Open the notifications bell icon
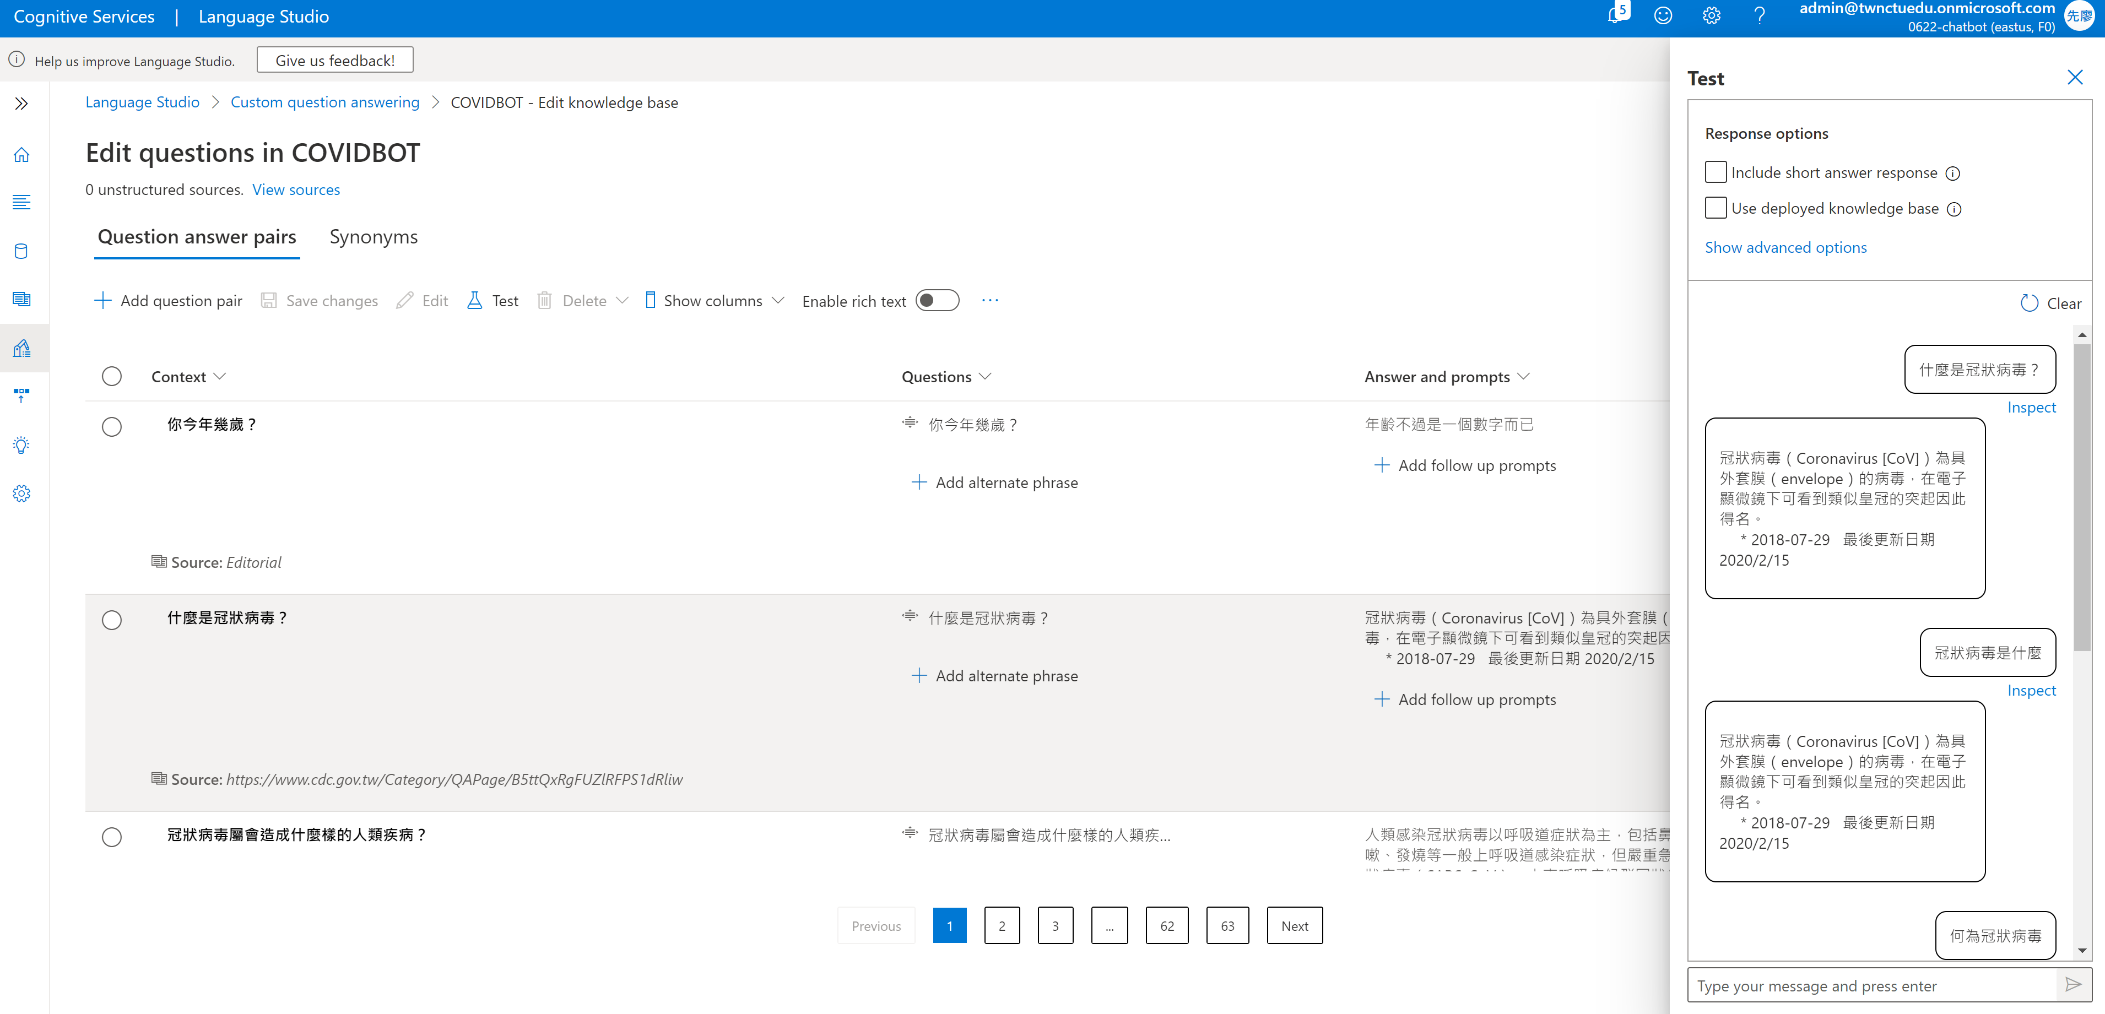The image size is (2105, 1014). [1616, 15]
